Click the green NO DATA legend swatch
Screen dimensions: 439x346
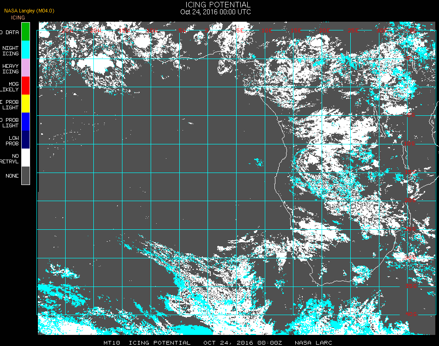pos(25,32)
